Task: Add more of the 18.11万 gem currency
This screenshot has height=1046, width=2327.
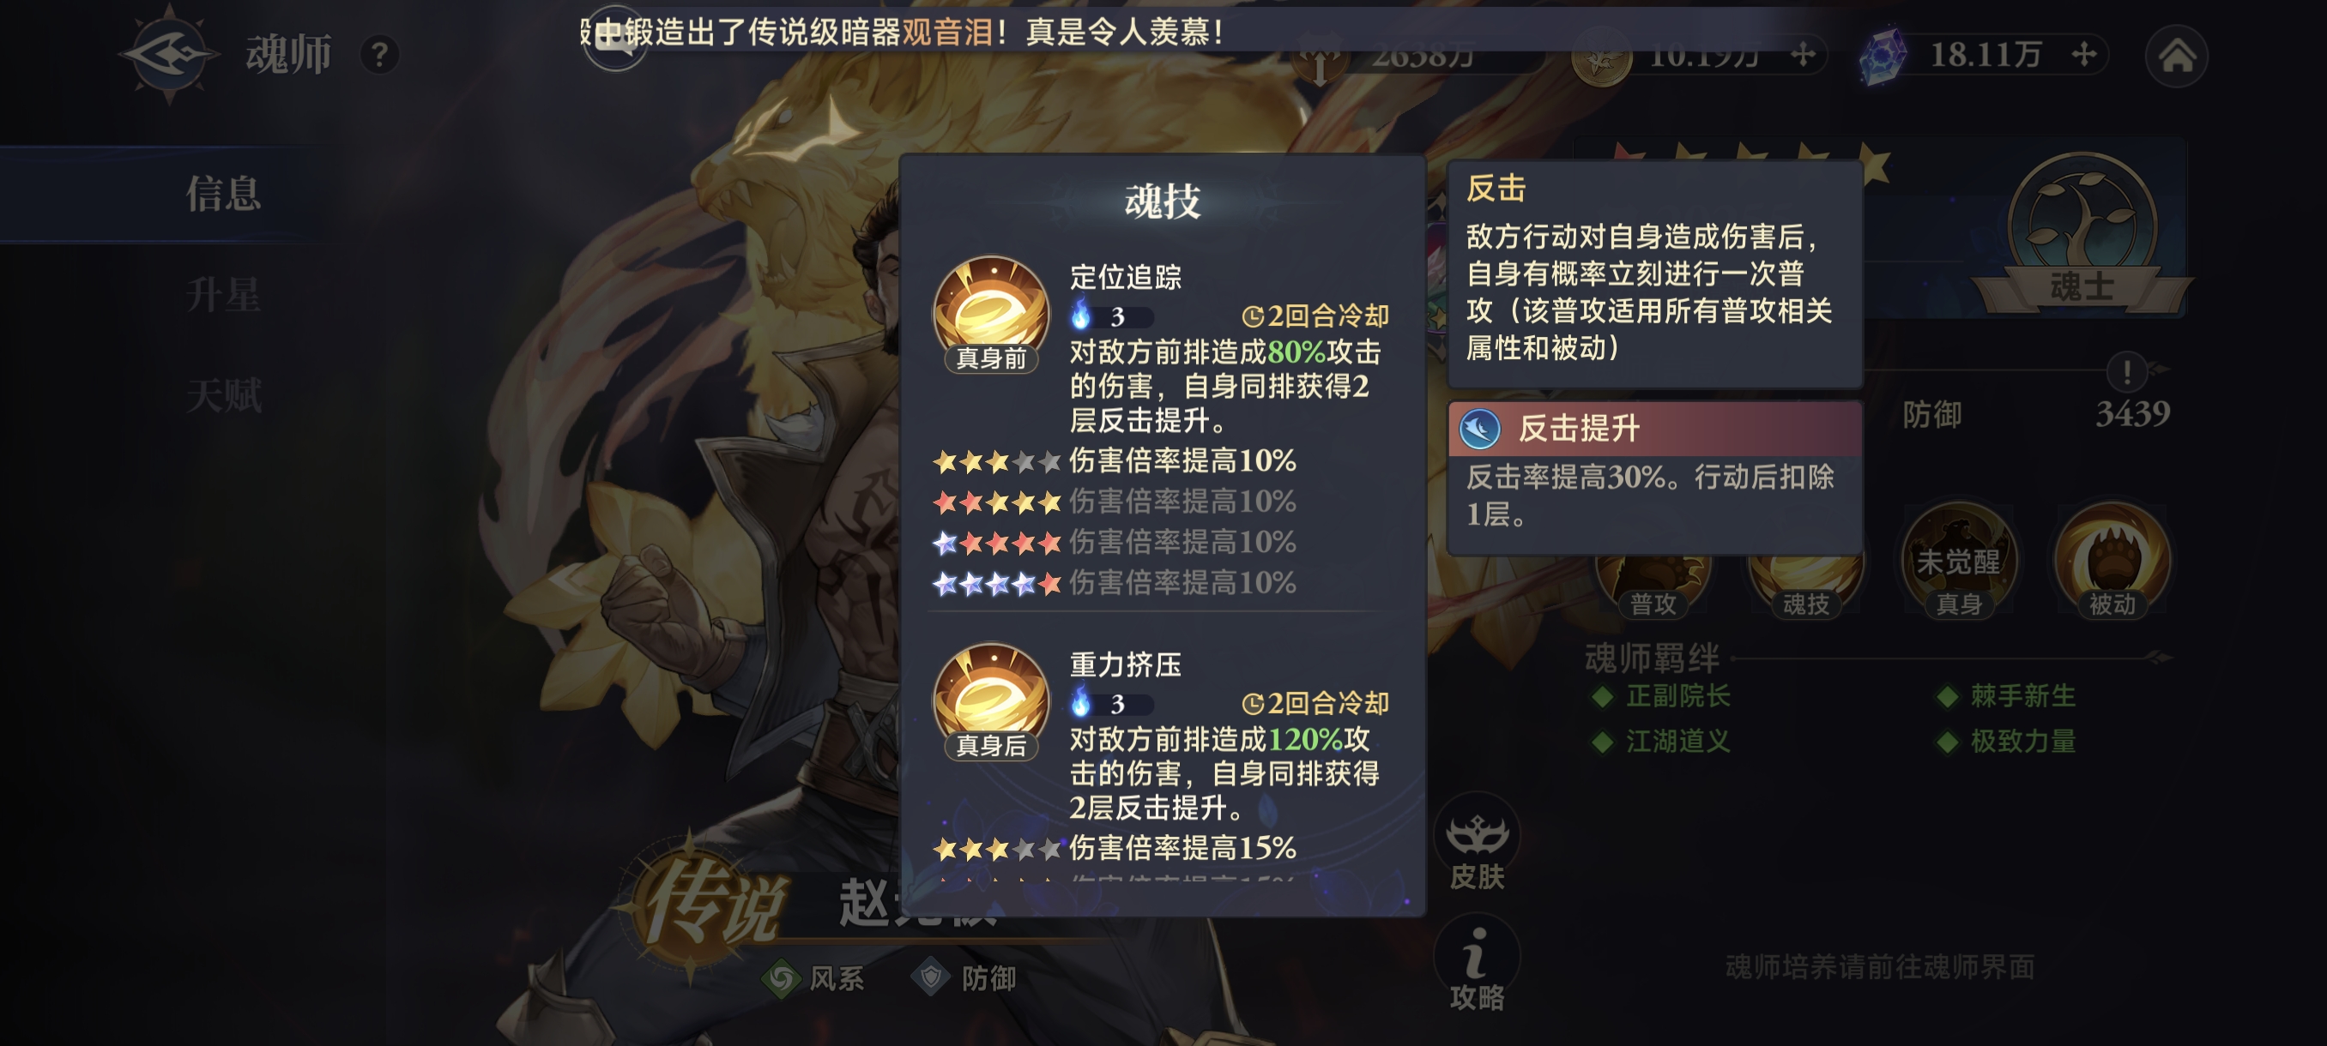Action: (x=2084, y=55)
